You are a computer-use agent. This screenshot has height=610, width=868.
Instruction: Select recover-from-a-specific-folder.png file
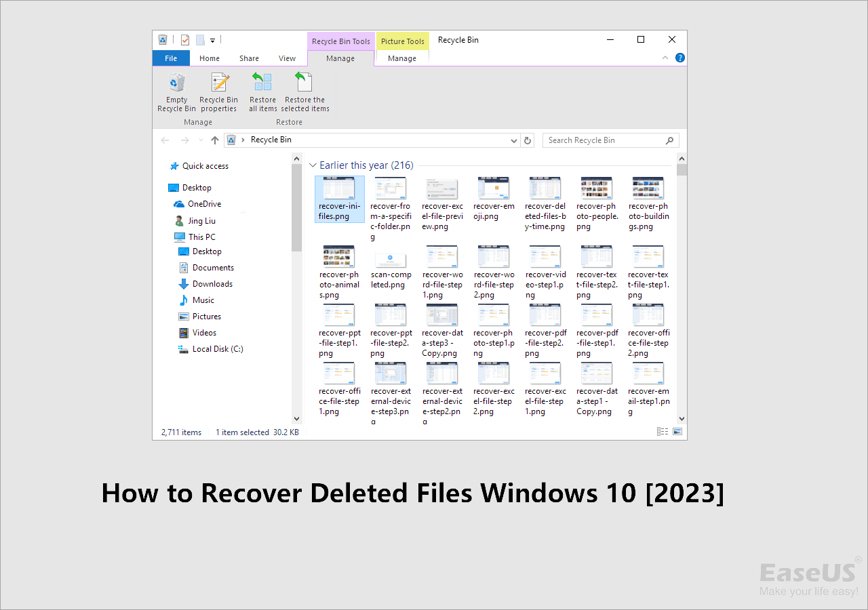391,209
